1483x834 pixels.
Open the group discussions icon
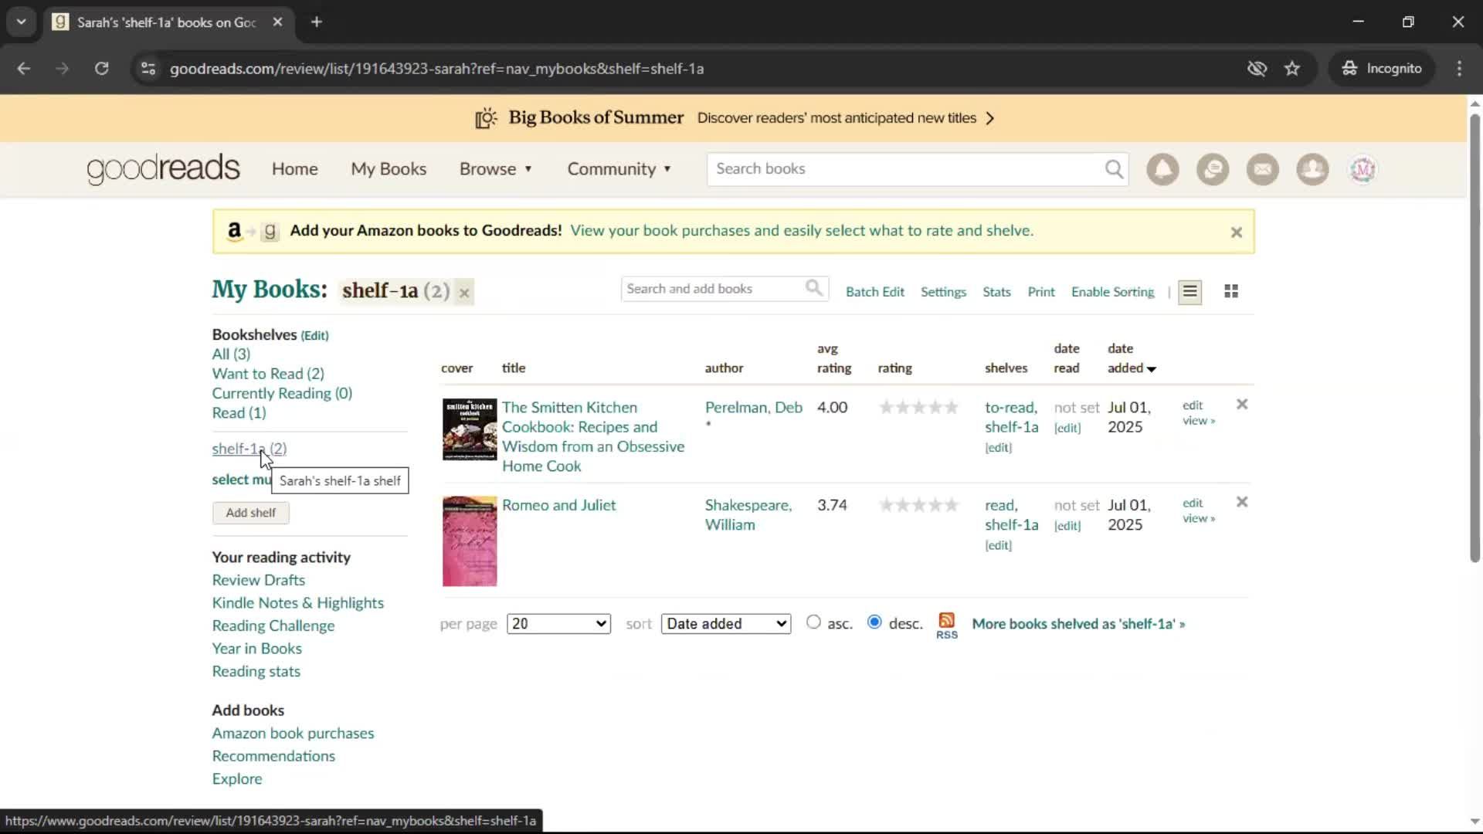pyautogui.click(x=1213, y=169)
